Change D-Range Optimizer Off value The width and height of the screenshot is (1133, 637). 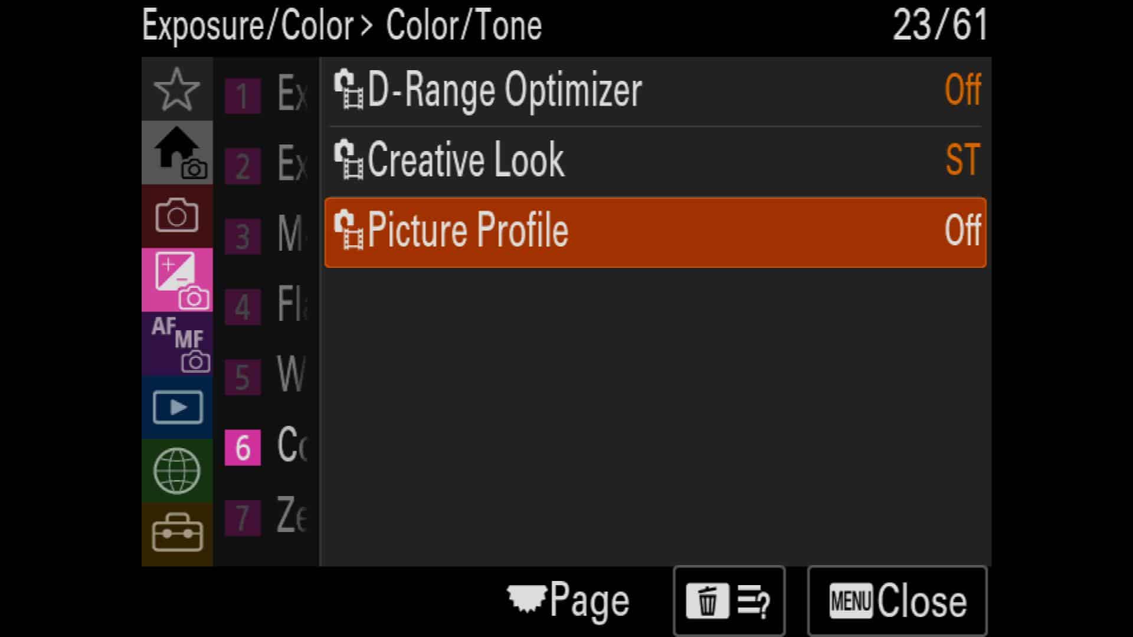pyautogui.click(x=962, y=90)
